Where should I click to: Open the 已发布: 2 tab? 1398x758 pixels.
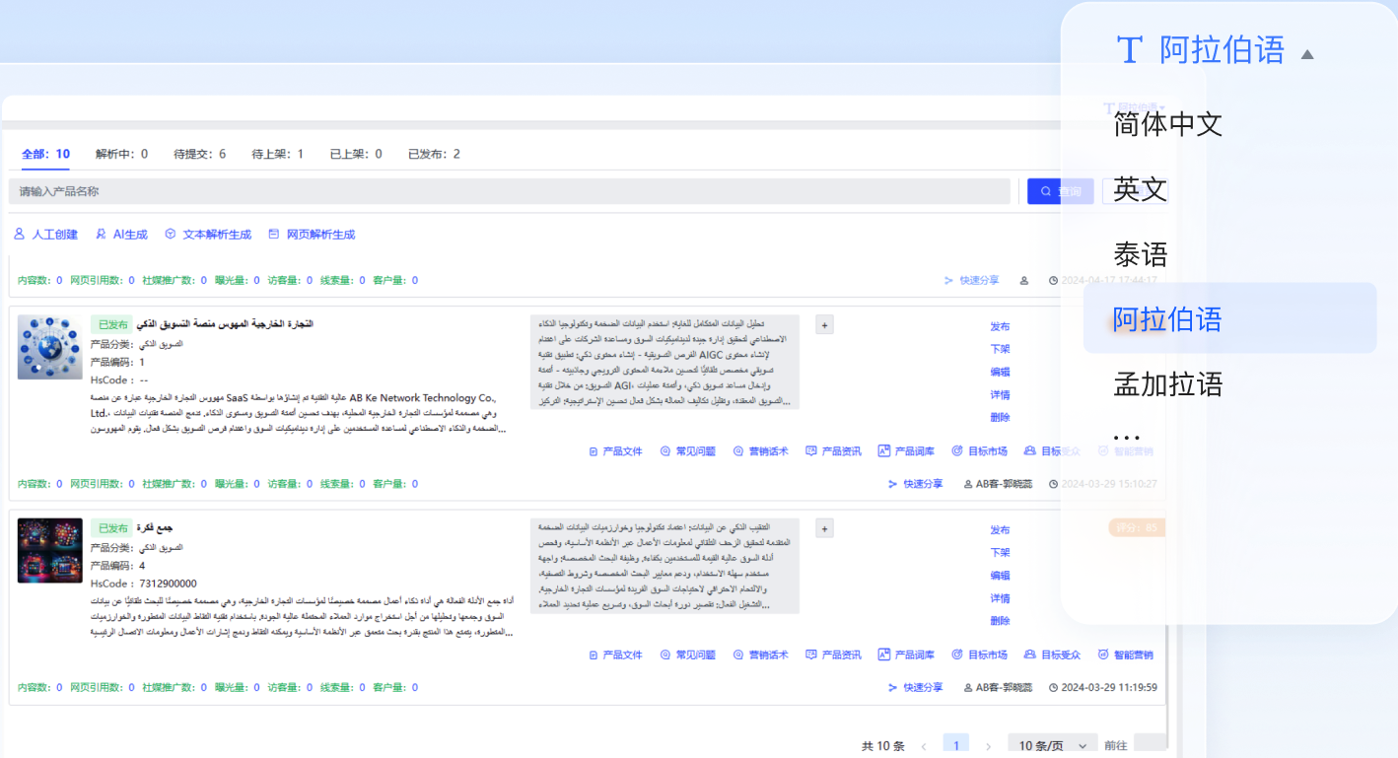434,154
